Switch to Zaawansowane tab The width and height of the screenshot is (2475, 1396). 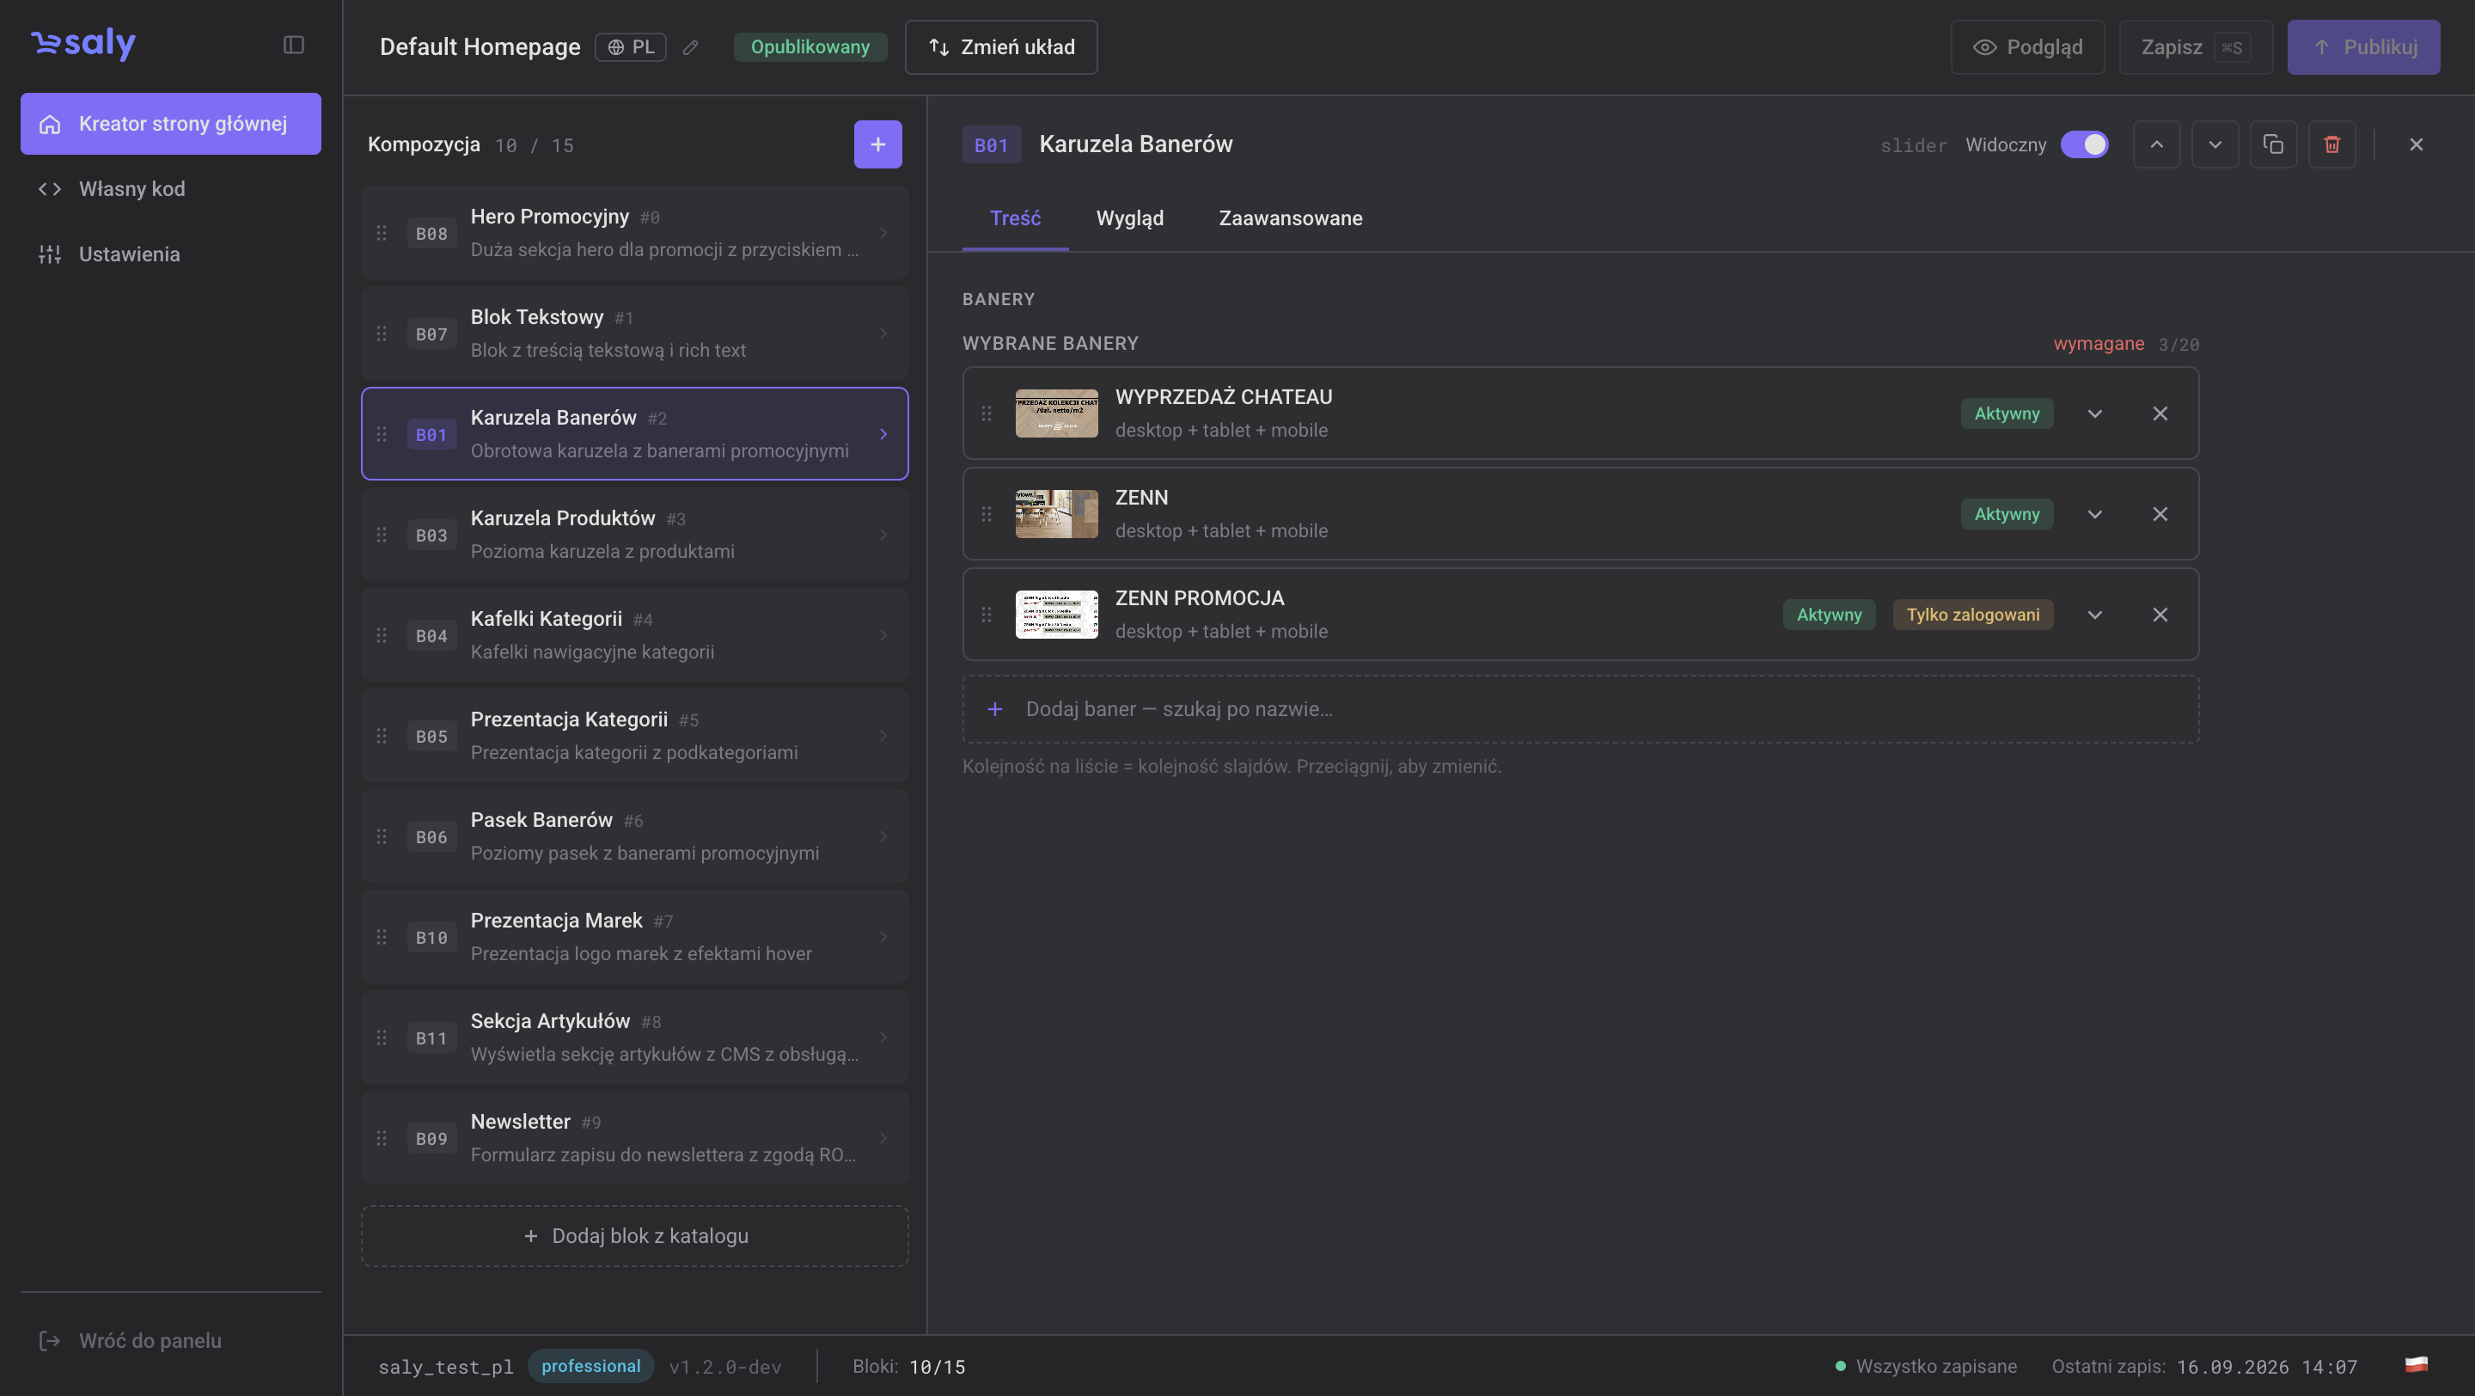click(1289, 218)
